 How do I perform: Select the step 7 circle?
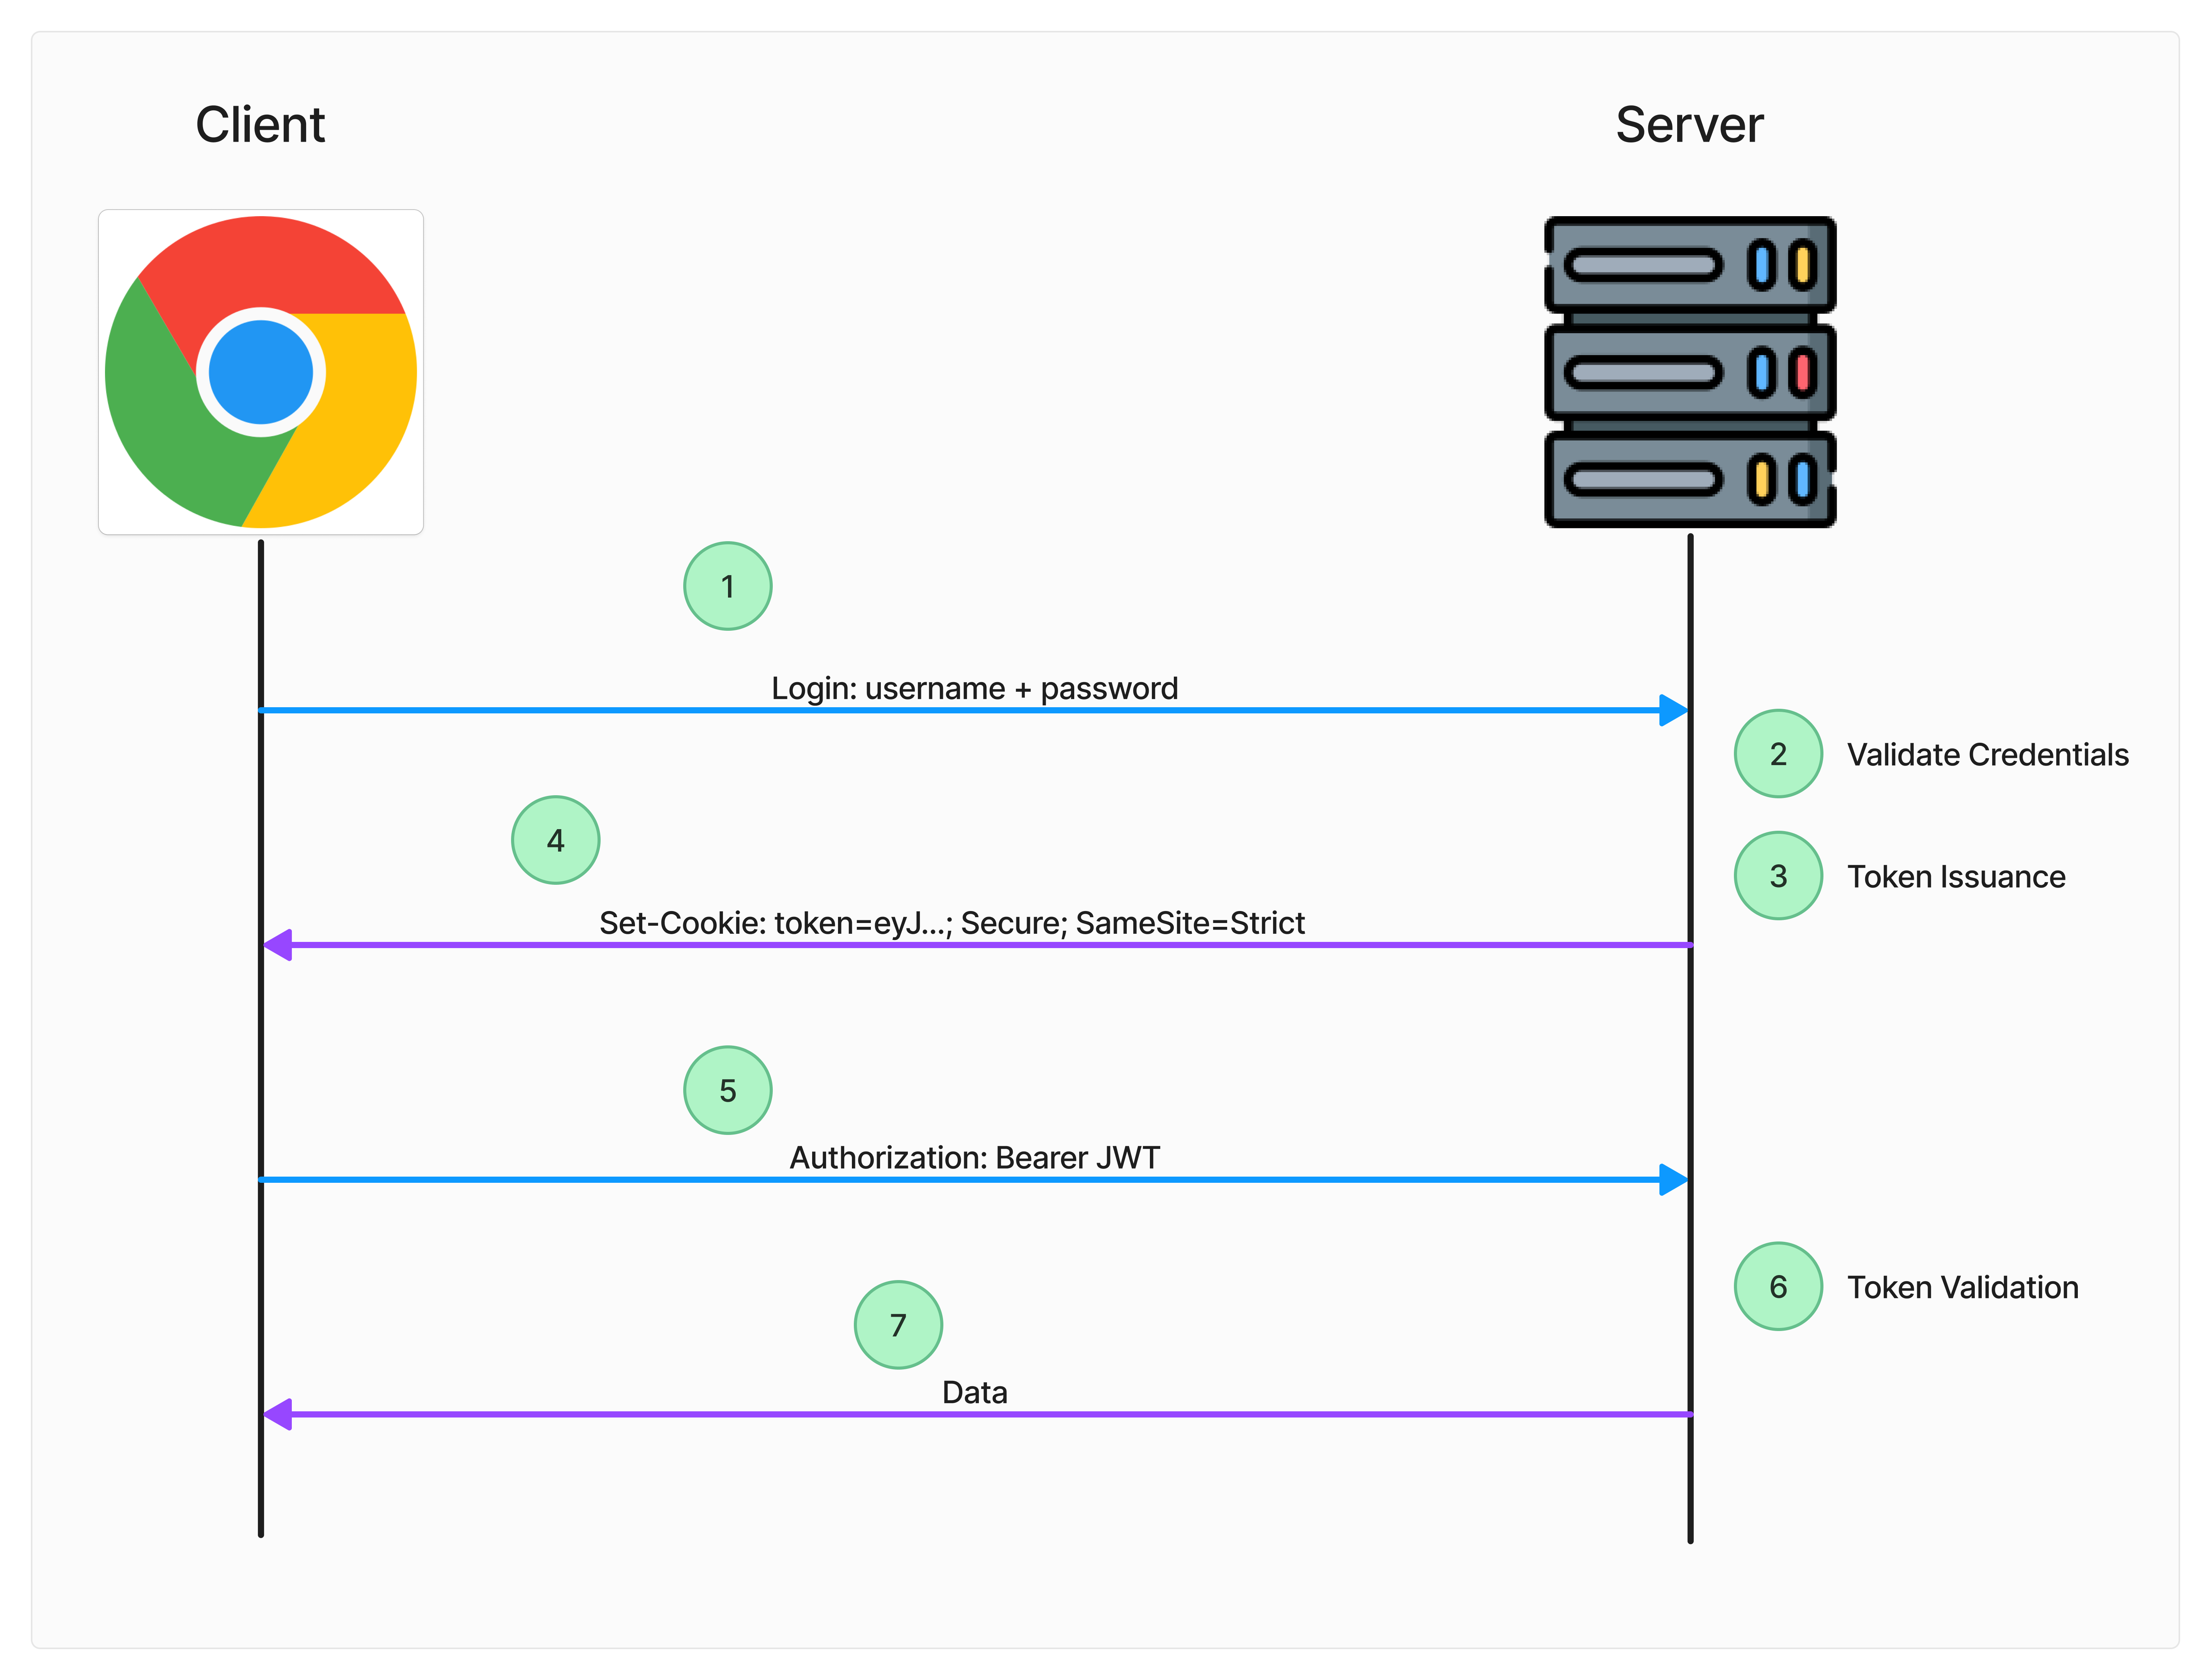(898, 1325)
